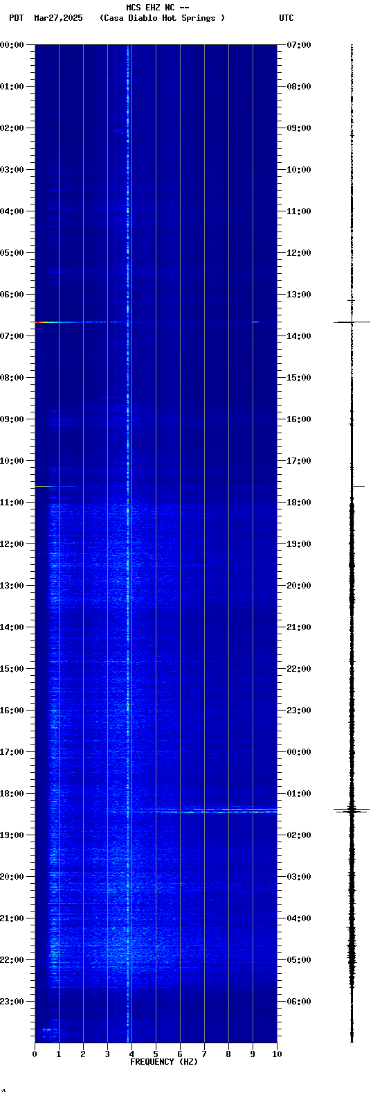Click the 03:00 label on UTC axis
Screen dimensions: 382x1098
pos(298,877)
